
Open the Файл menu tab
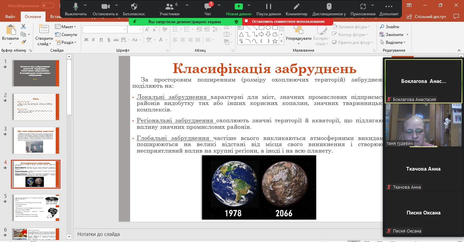(x=10, y=17)
